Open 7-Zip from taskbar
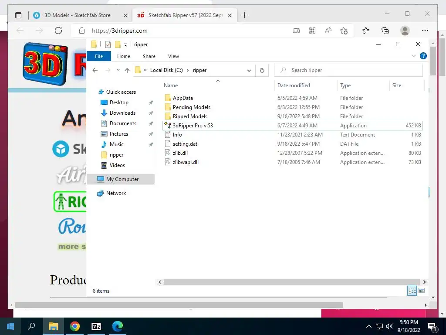 96,326
